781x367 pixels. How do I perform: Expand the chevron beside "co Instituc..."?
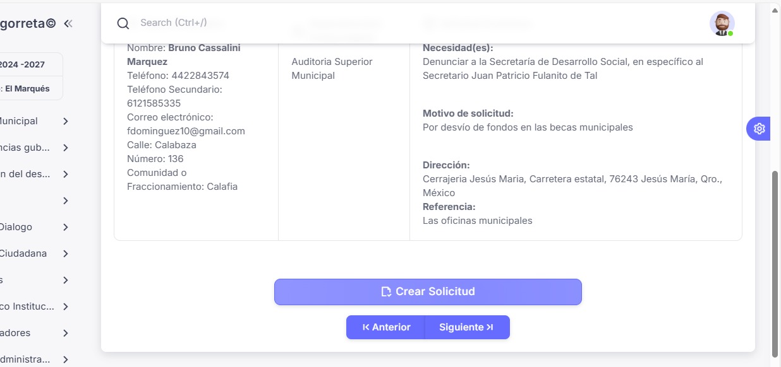click(x=66, y=306)
